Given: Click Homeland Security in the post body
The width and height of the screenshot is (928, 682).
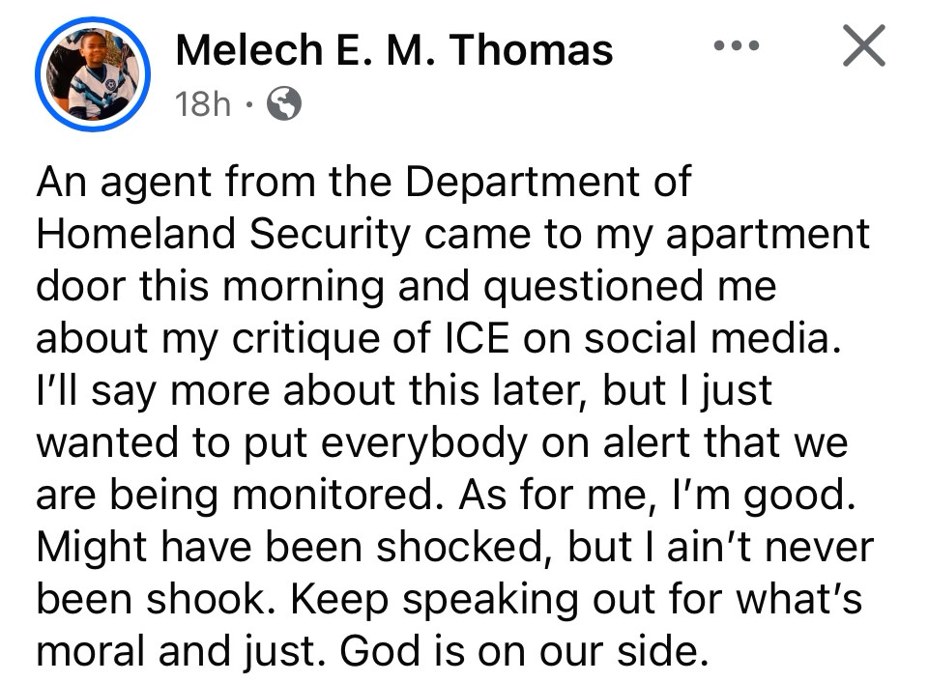Looking at the screenshot, I should pos(223,234).
